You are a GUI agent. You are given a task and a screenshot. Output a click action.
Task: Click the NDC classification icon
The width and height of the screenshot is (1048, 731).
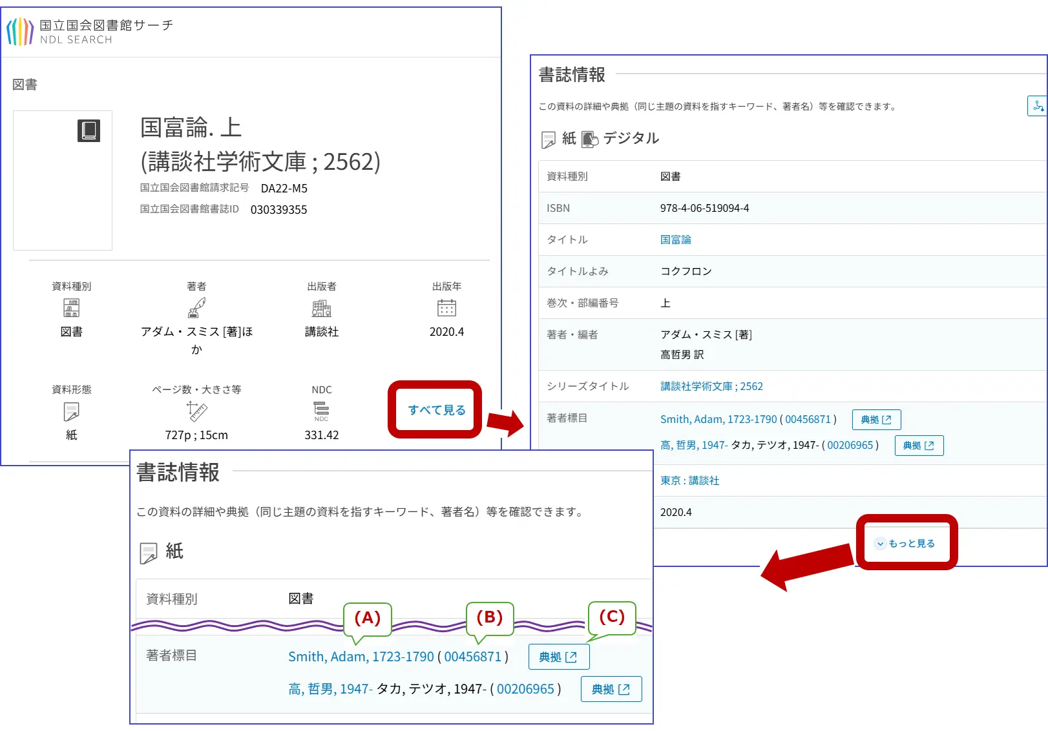tap(321, 411)
